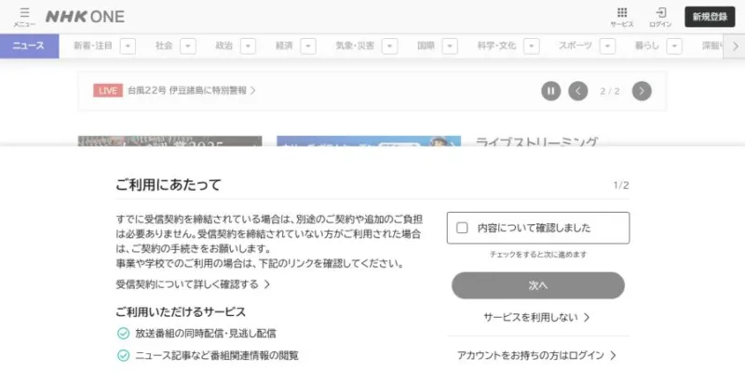Pause the live news ticker

pos(550,90)
